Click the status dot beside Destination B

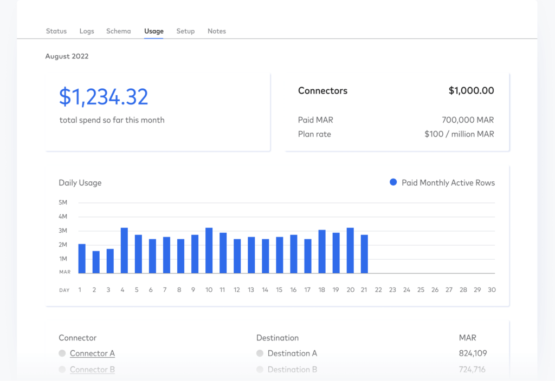coord(260,370)
